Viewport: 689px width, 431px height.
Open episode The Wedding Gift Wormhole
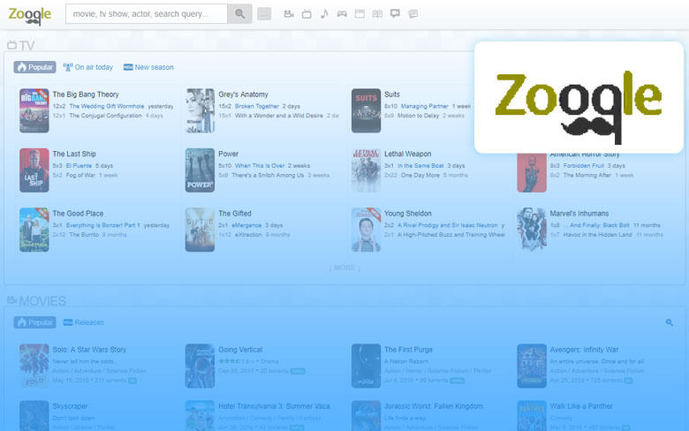107,106
